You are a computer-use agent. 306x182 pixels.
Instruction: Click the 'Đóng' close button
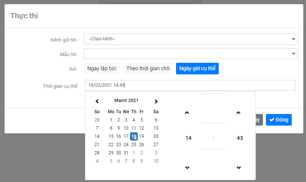point(279,120)
